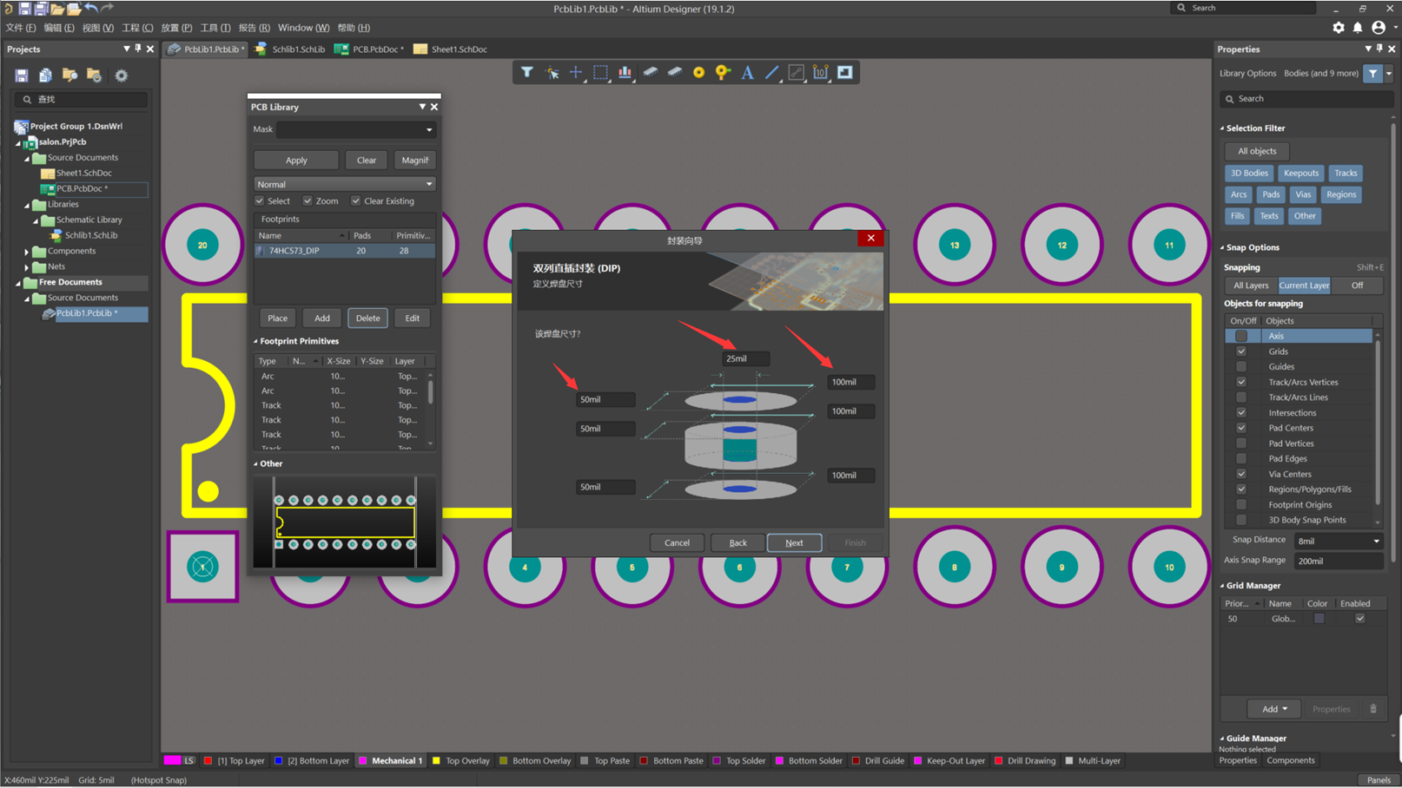Click the Keepouts selection filter button
Screen dimensions: 1402x788
tap(1300, 173)
